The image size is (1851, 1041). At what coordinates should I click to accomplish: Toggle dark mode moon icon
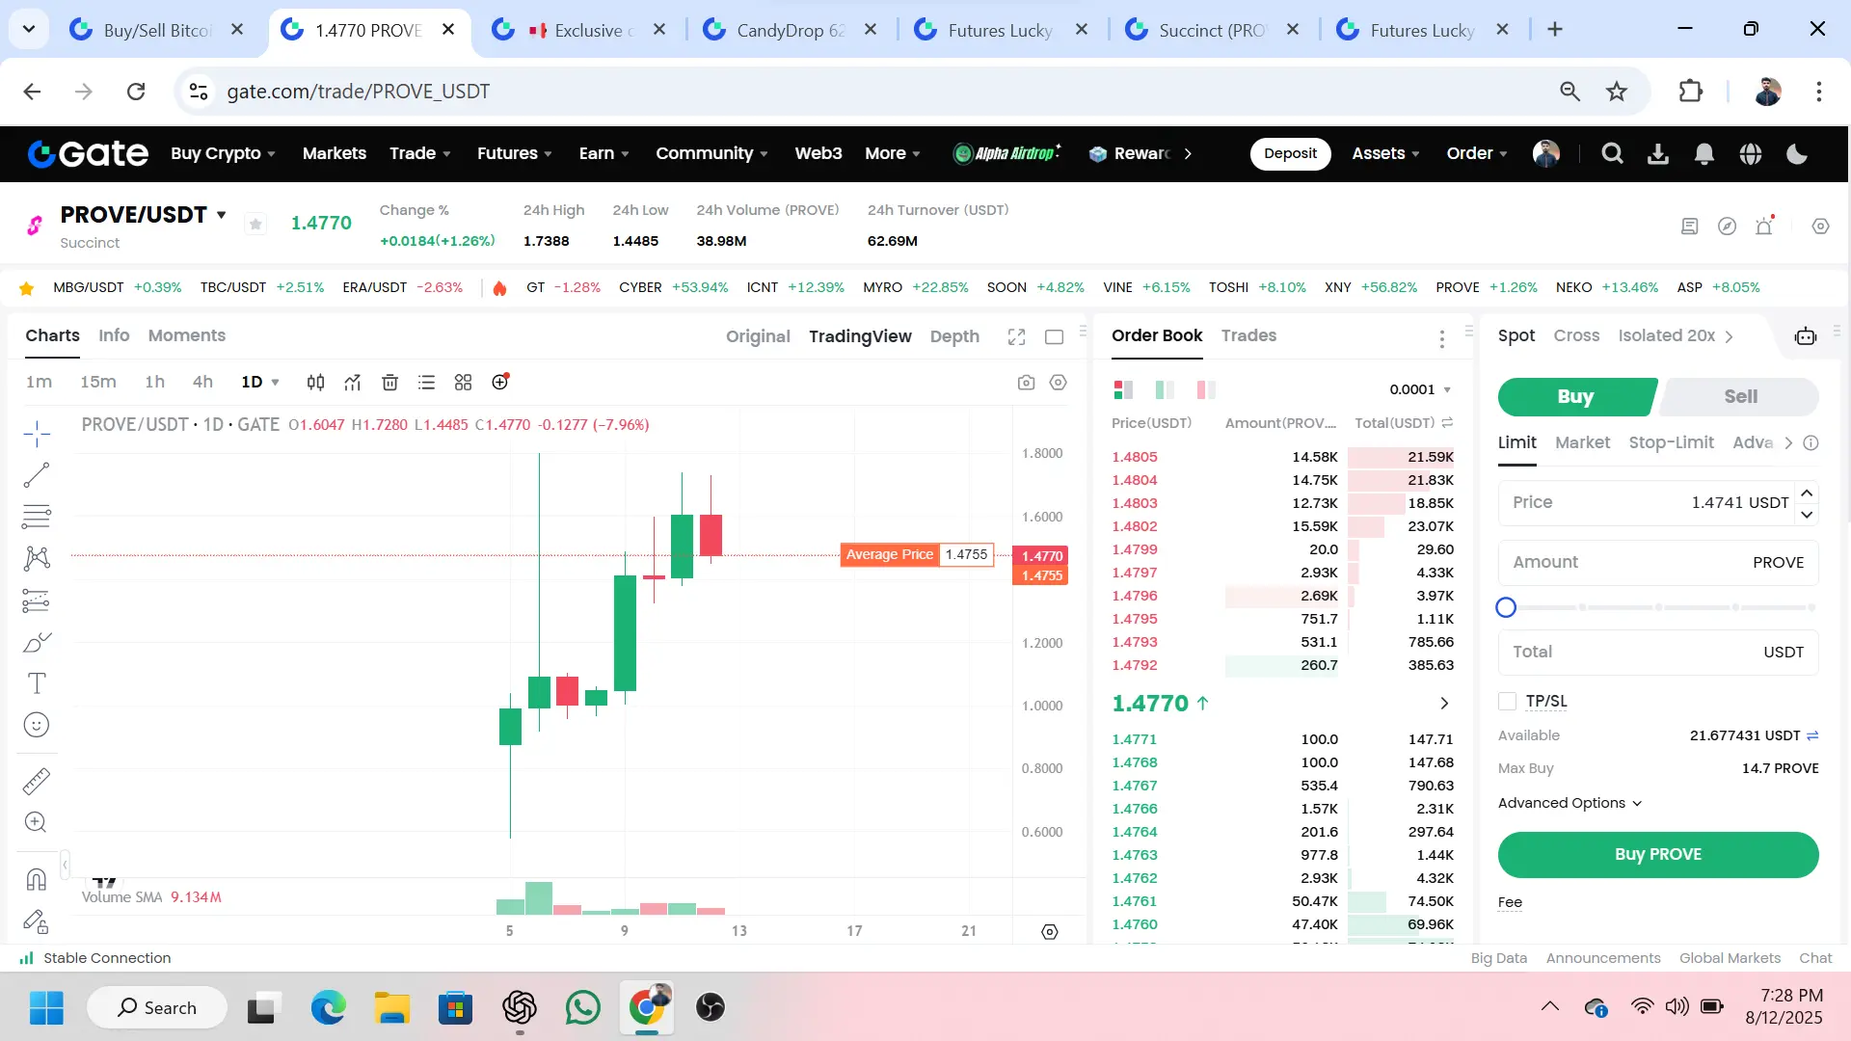[x=1797, y=154]
